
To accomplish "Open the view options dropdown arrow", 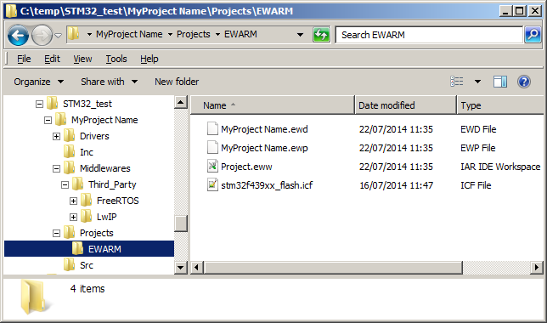I will tap(477, 82).
